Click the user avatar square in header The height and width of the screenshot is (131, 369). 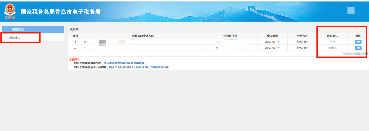click(351, 11)
